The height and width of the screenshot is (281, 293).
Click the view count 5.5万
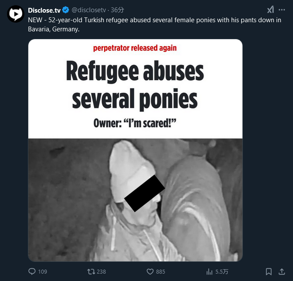pos(221,272)
